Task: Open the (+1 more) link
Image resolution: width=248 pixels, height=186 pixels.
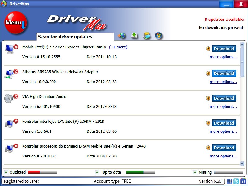Action: pos(118,47)
